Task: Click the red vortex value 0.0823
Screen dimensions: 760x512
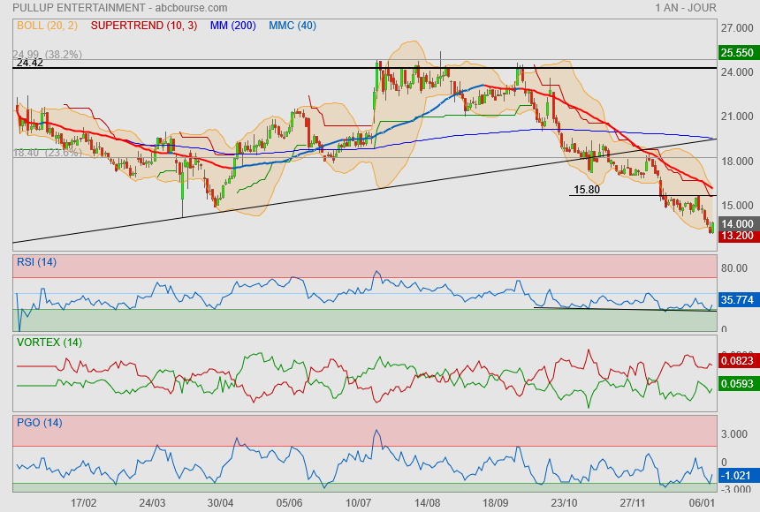Action: (x=737, y=360)
